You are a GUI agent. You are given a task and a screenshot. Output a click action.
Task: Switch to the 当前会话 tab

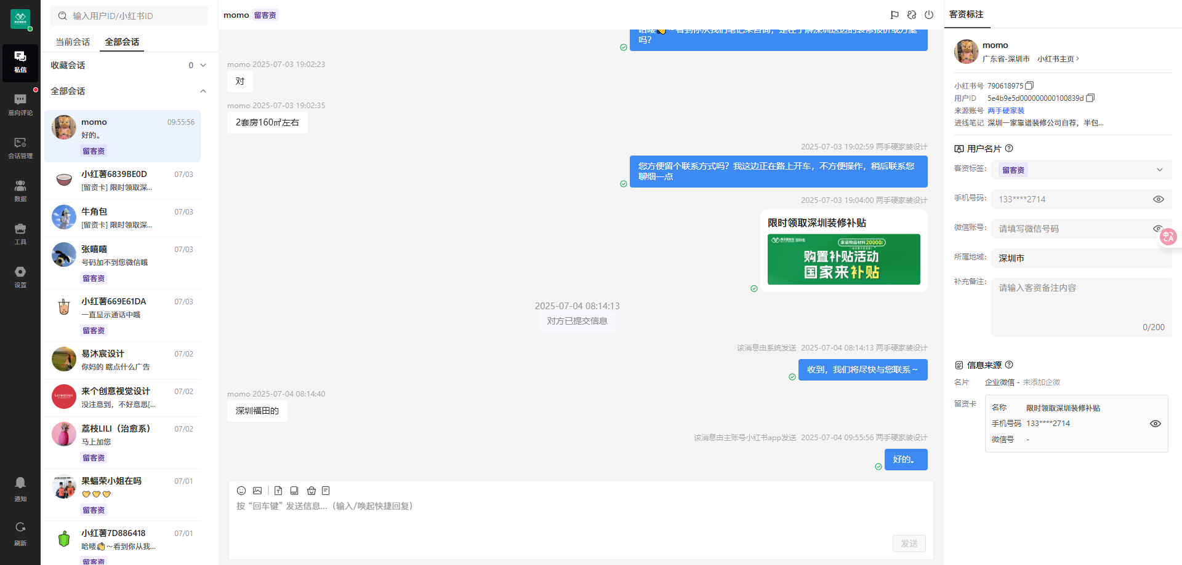(72, 41)
